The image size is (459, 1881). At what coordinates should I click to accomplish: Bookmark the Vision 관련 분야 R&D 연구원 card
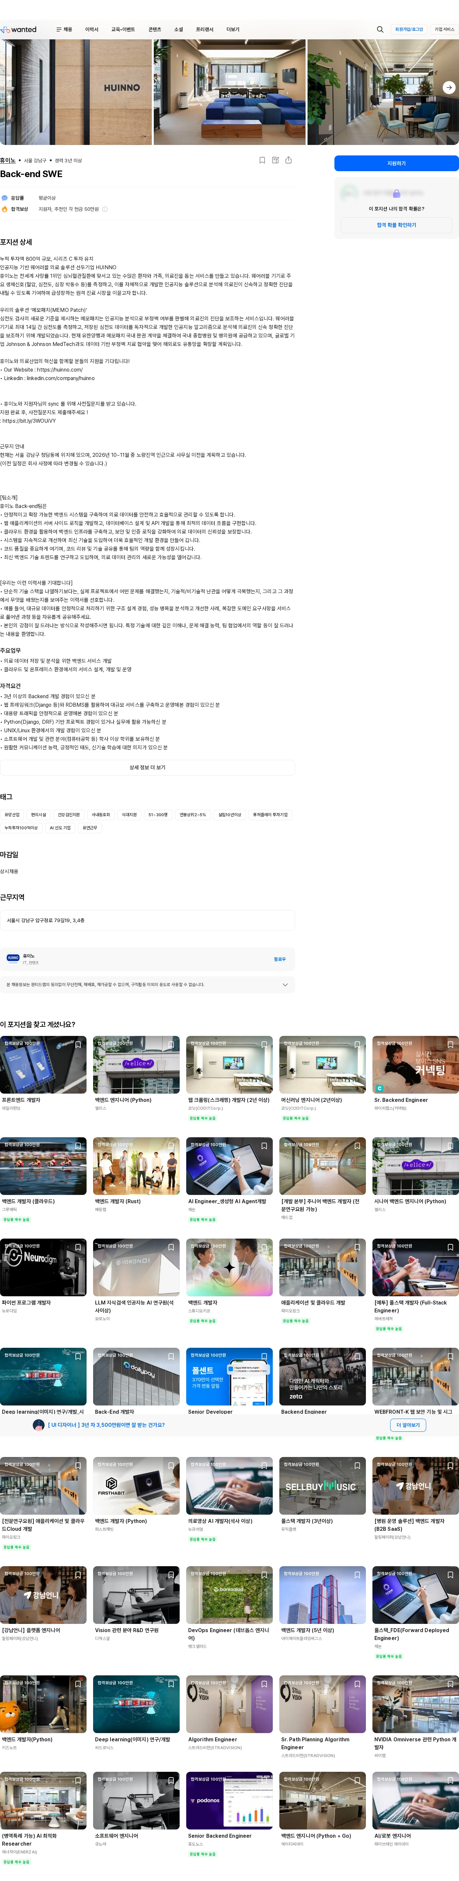pos(171,1574)
